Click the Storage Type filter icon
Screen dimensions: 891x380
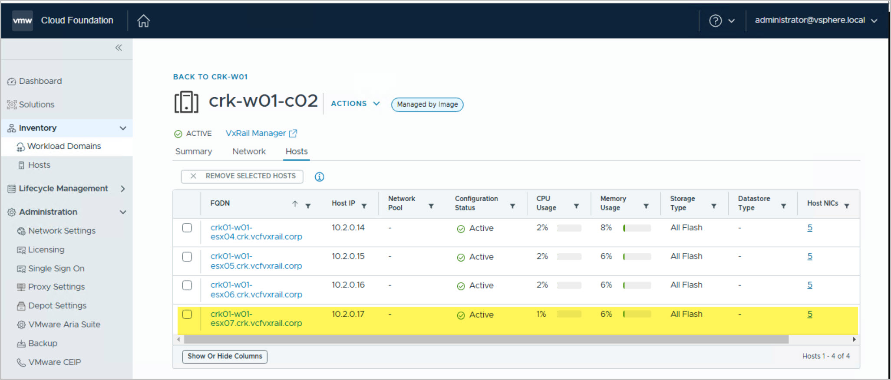coord(713,206)
